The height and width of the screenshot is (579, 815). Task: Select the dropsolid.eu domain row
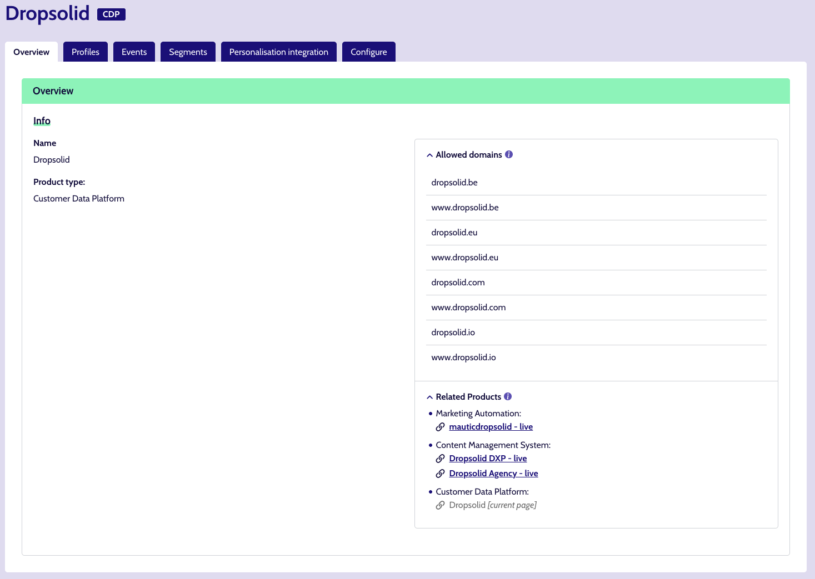coord(596,233)
